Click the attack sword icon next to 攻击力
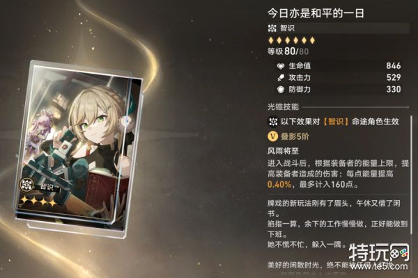Screen dimensions: 418x278 281,78
